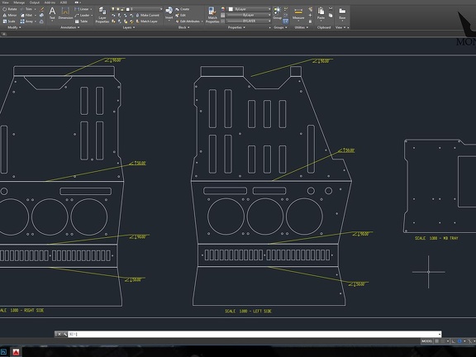The height and width of the screenshot is (357, 476).
Task: Toggle the MODEL space button
Action: coord(426,341)
